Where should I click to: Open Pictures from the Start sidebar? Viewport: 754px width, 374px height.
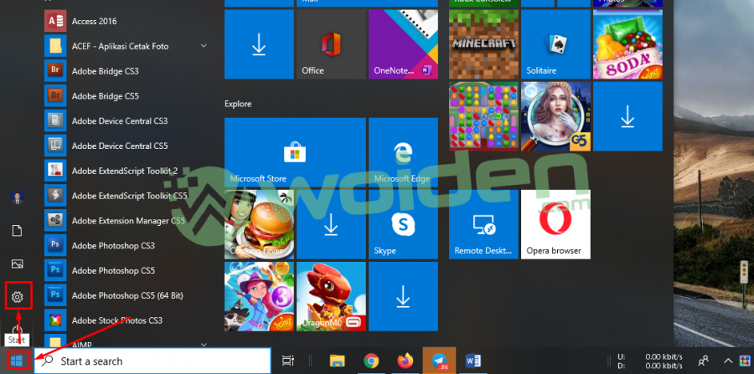coord(18,264)
